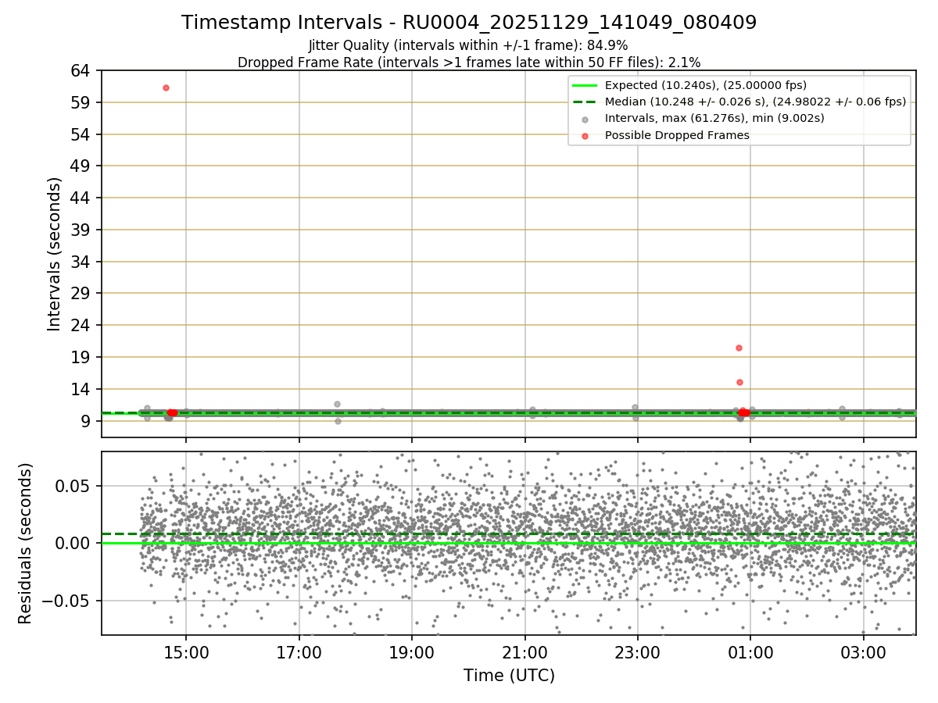Click the '24' y-axis tick label

point(82,325)
